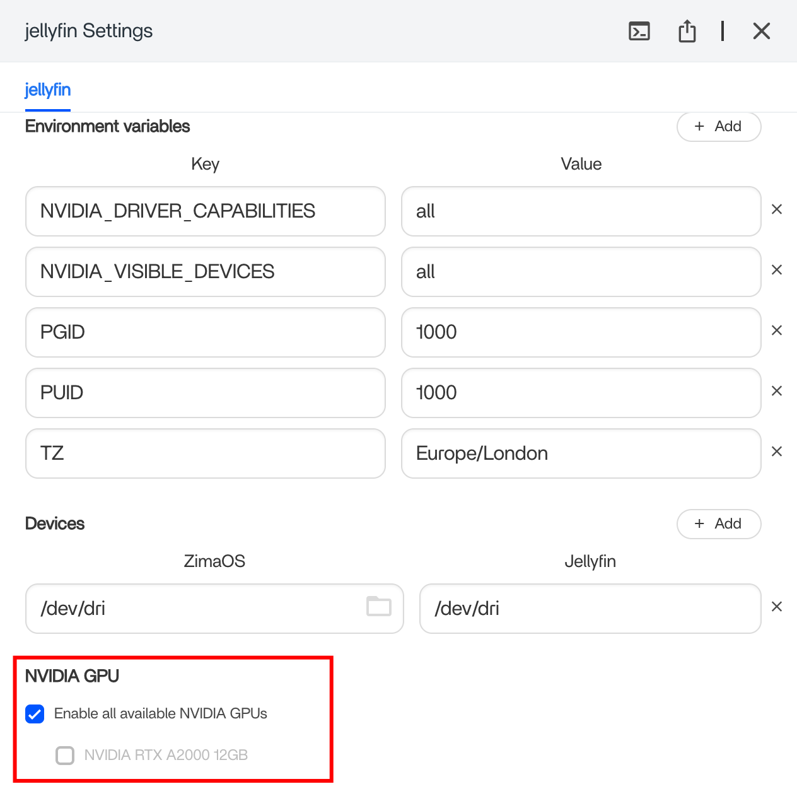
Task: Toggle NVIDIA RTX A2000 12GB checkbox
Action: coord(65,755)
